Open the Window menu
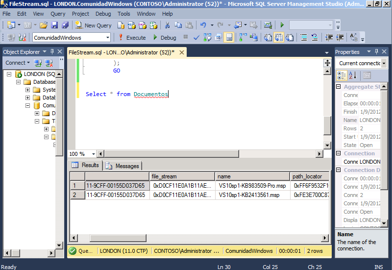This screenshot has width=392, height=270. [x=146, y=14]
